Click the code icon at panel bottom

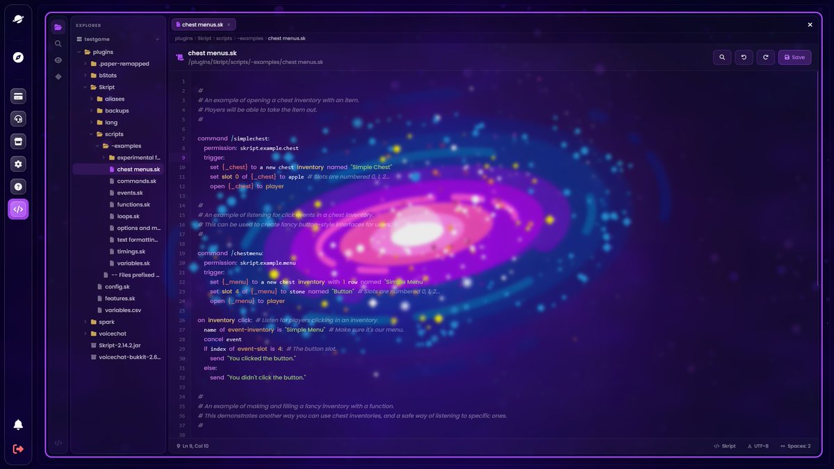(58, 443)
